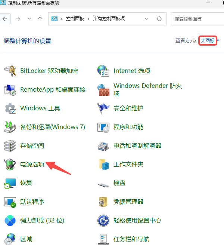Viewport: 224px width, 249px height.
Task: Minimize the control panel window
Action: (x=208, y=3)
